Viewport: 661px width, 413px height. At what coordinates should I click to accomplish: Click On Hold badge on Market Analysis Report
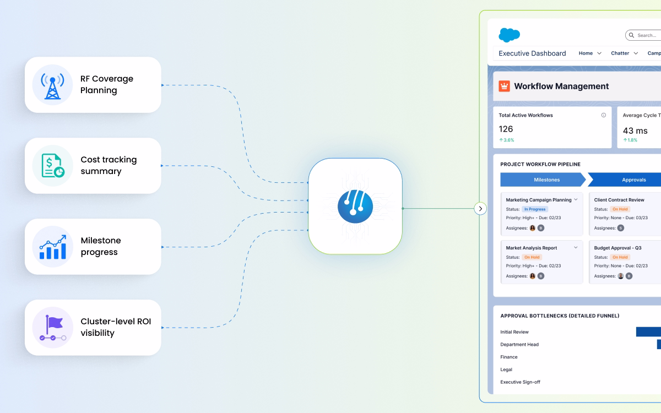click(532, 257)
